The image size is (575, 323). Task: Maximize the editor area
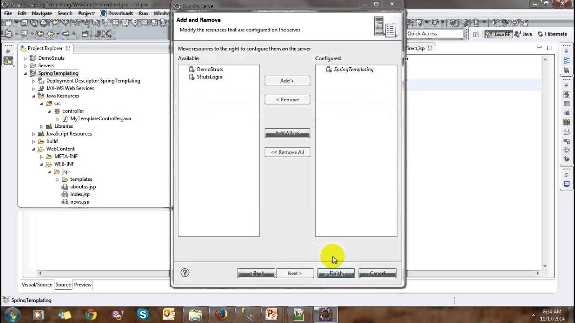pyautogui.click(x=549, y=48)
